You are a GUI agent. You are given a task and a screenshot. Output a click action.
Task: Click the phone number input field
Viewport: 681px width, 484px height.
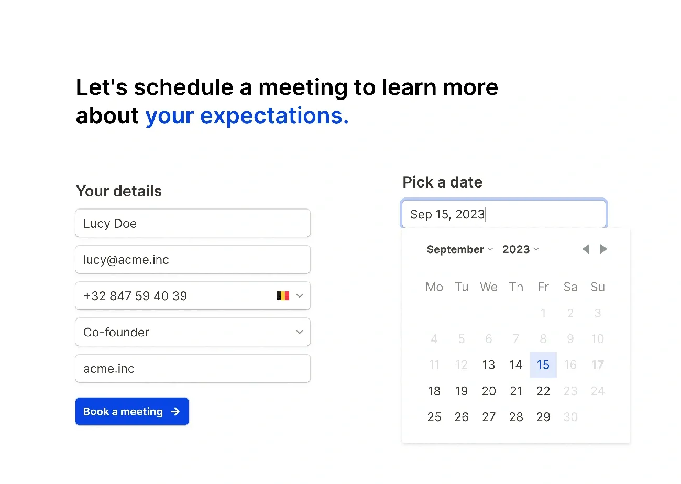tap(173, 296)
